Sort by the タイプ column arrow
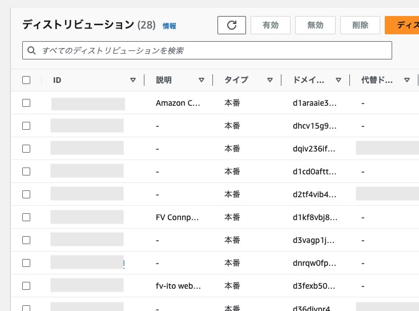 [270, 80]
